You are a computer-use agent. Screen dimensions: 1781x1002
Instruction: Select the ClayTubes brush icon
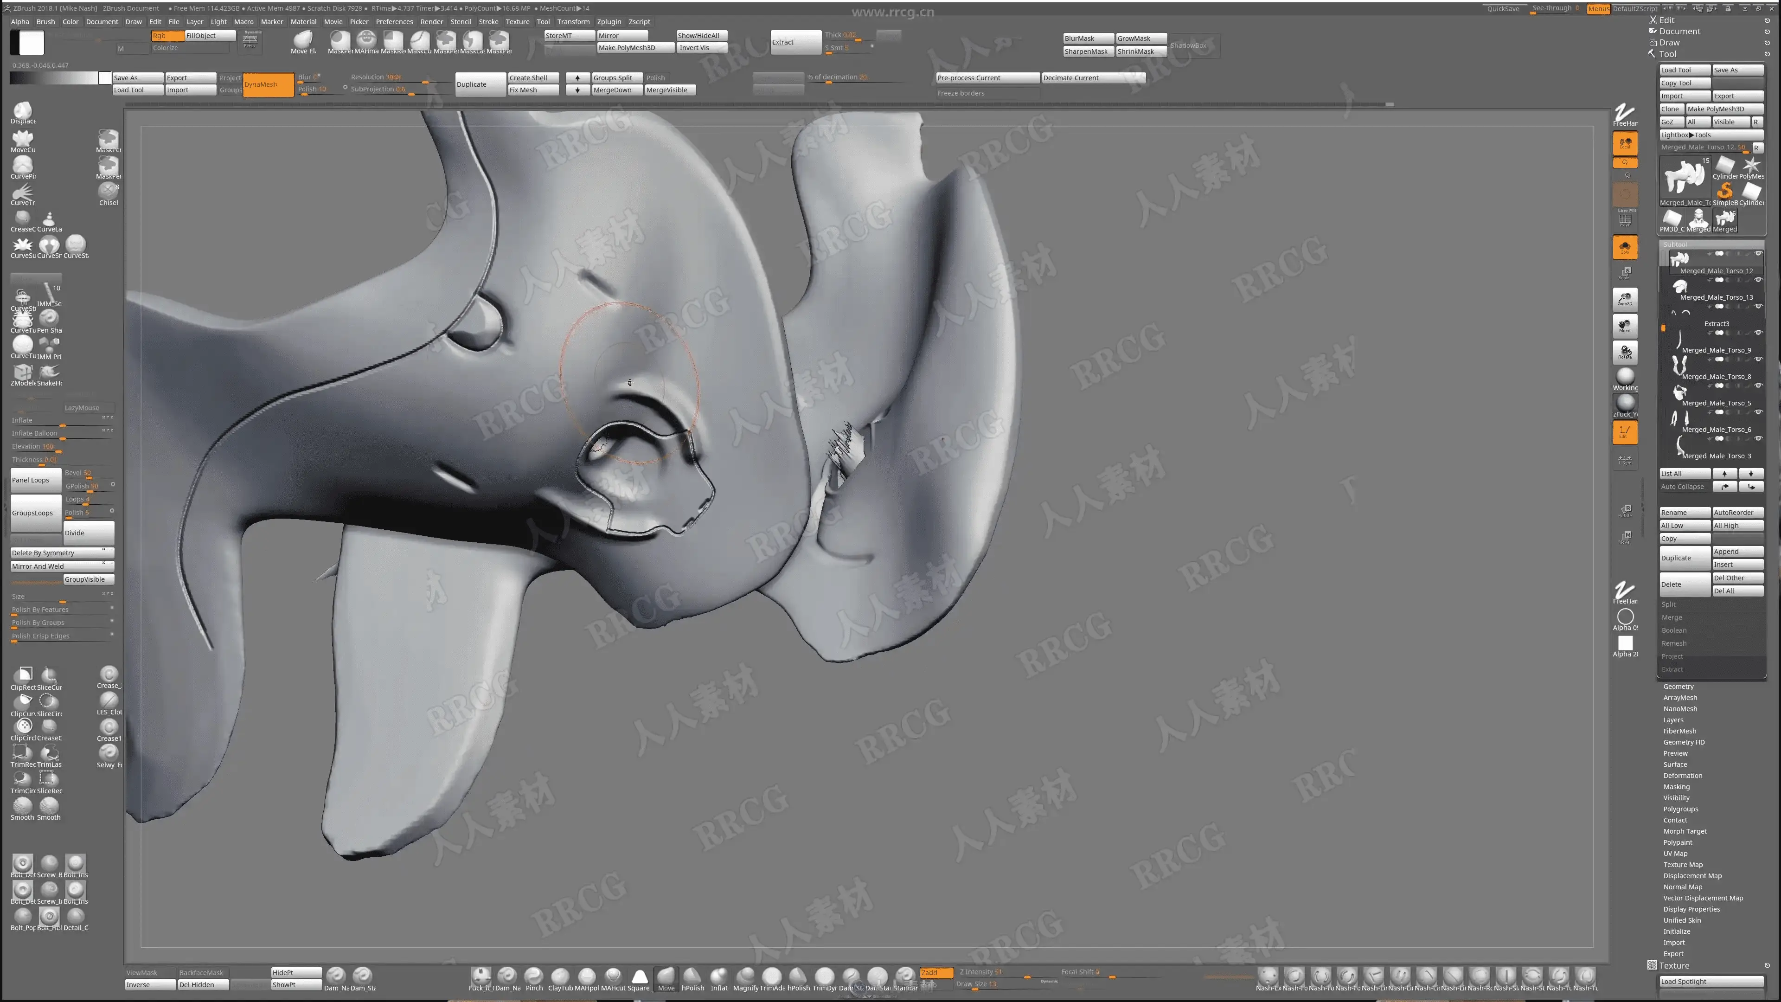point(560,976)
